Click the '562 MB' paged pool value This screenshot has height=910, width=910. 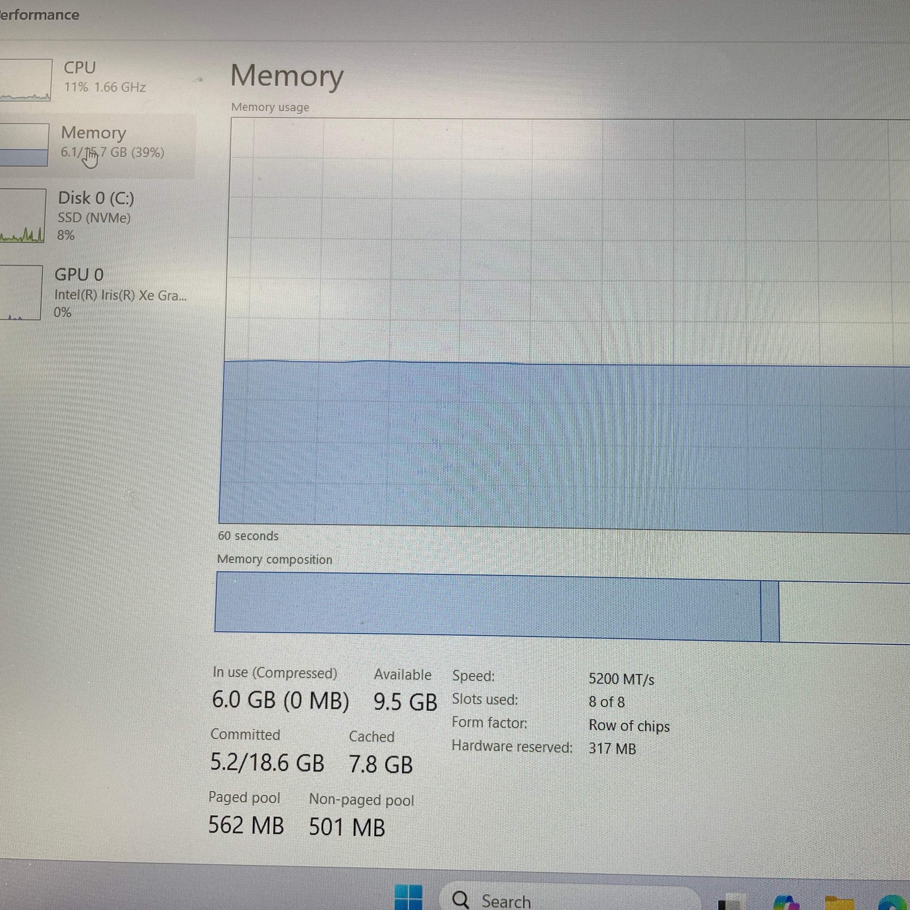point(246,825)
